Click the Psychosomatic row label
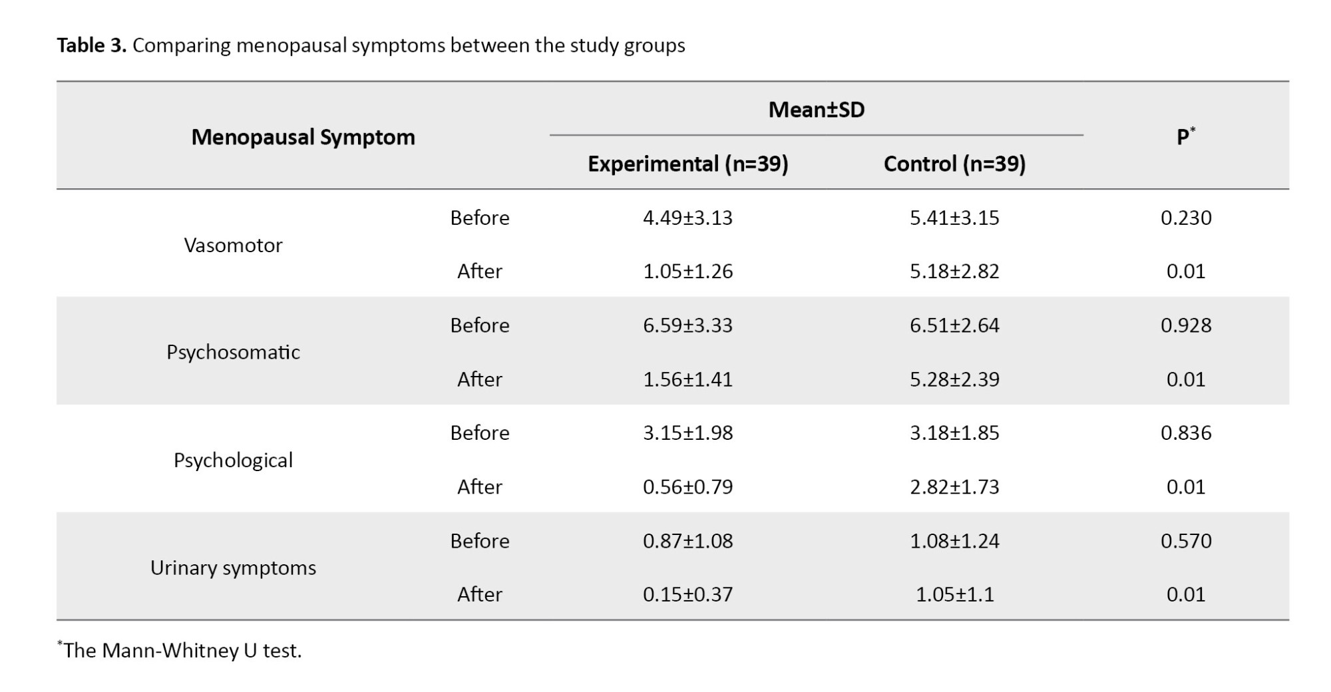Image resolution: width=1331 pixels, height=692 pixels. point(233,352)
